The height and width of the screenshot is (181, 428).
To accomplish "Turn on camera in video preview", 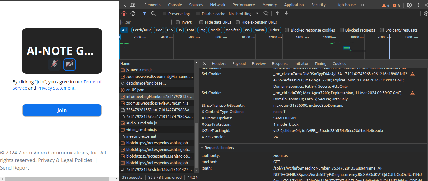I will [x=69, y=64].
